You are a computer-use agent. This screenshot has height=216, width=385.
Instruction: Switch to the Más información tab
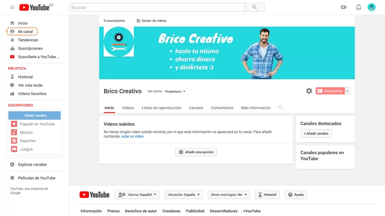point(256,108)
